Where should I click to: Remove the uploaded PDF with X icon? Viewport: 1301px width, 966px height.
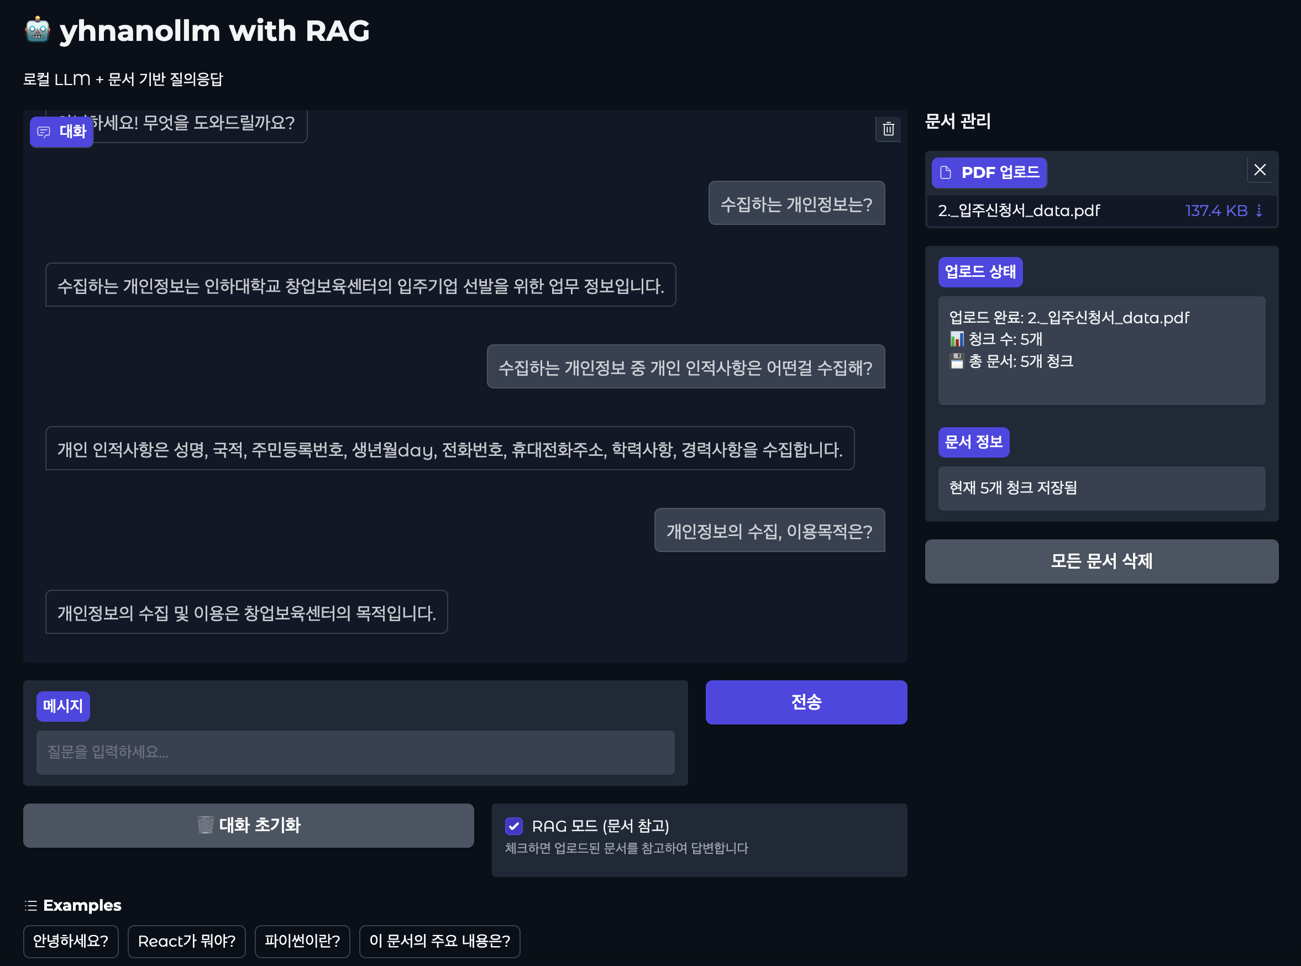pos(1260,170)
